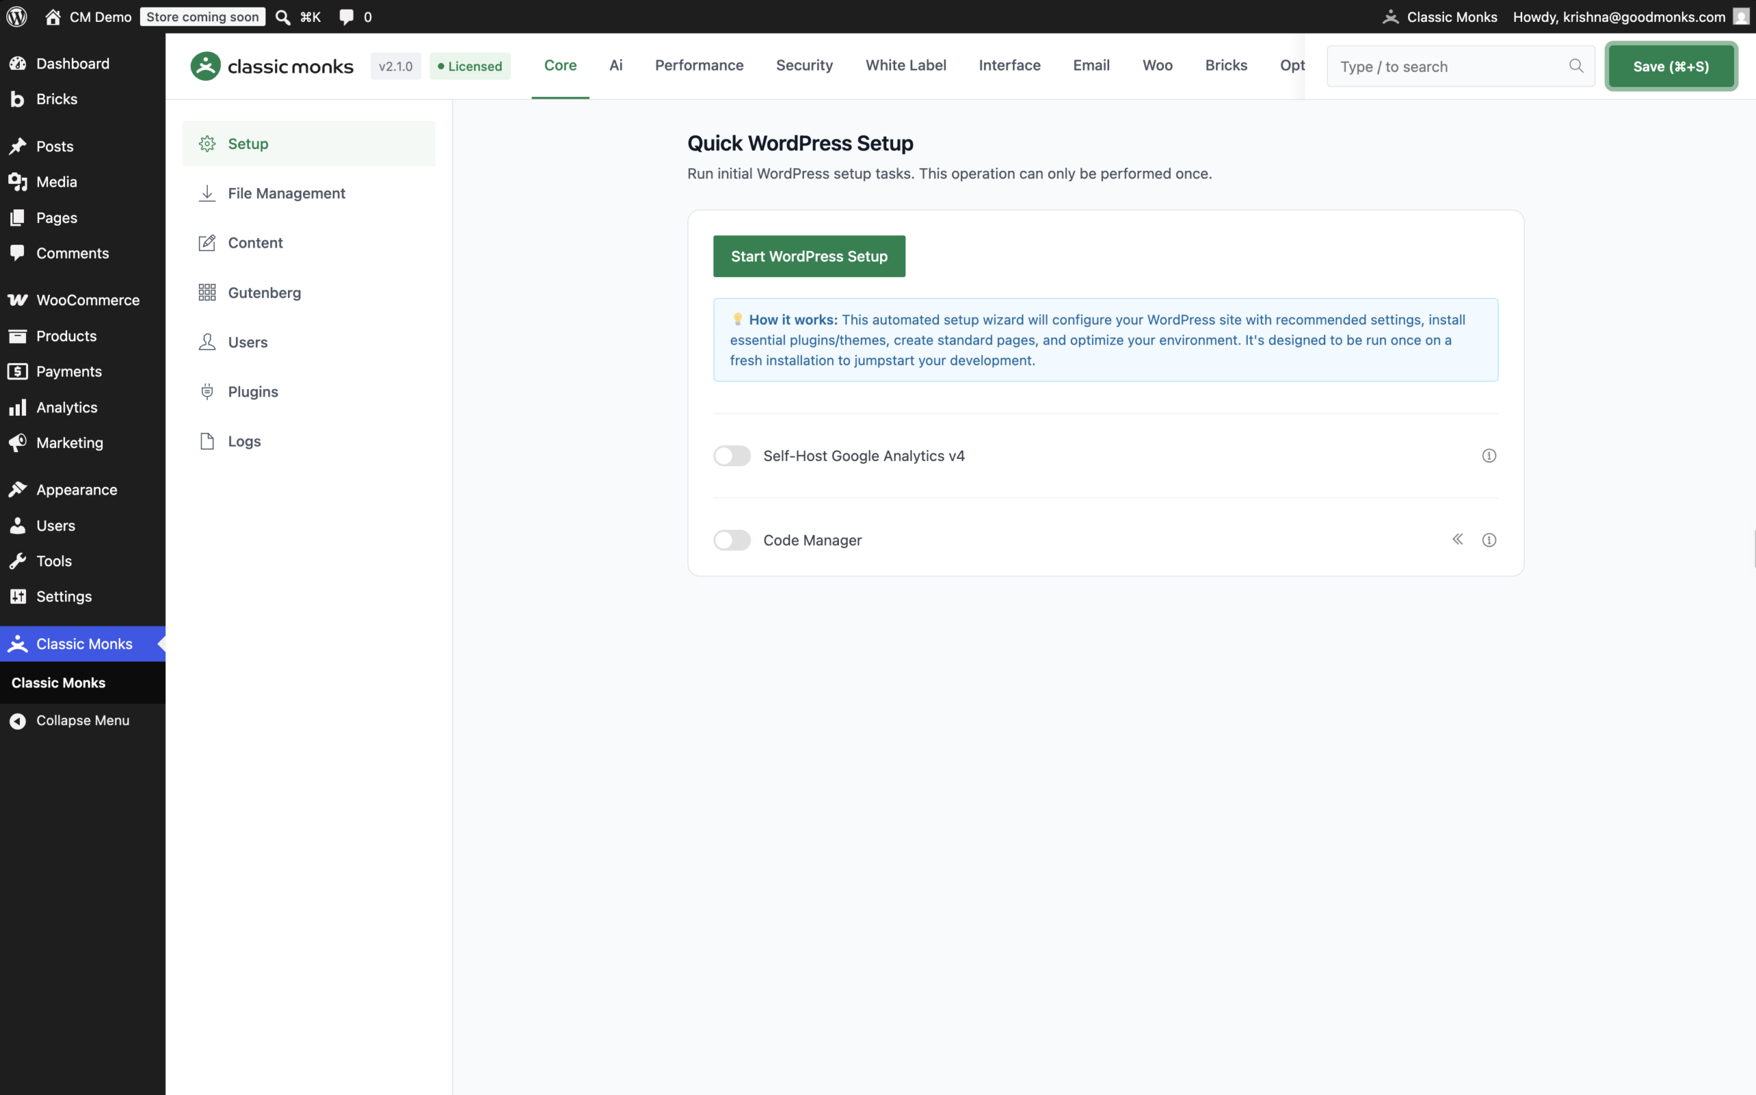The height and width of the screenshot is (1095, 1756).
Task: Click info icon for Self-Host Google Analytics
Action: (x=1488, y=456)
